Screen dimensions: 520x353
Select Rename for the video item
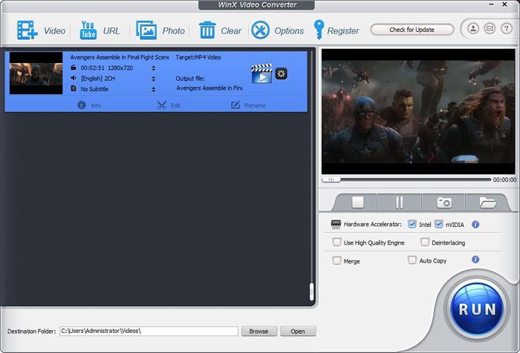pyautogui.click(x=247, y=105)
